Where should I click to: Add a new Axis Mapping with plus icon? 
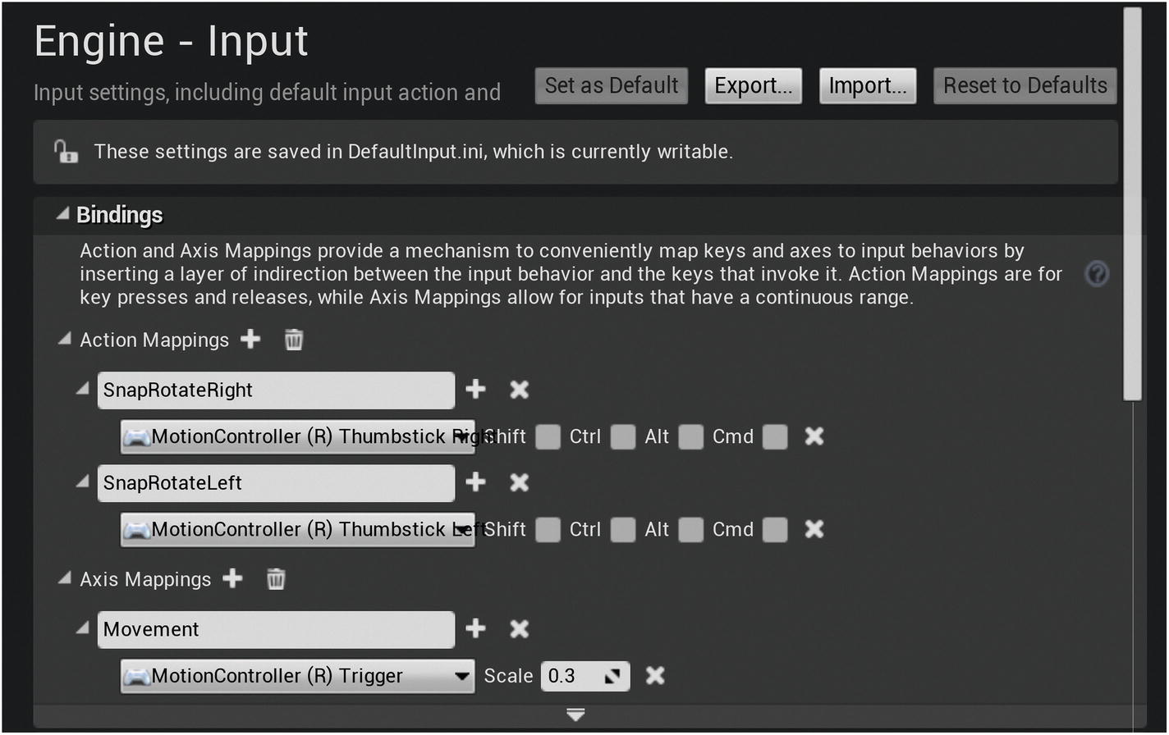(x=233, y=579)
